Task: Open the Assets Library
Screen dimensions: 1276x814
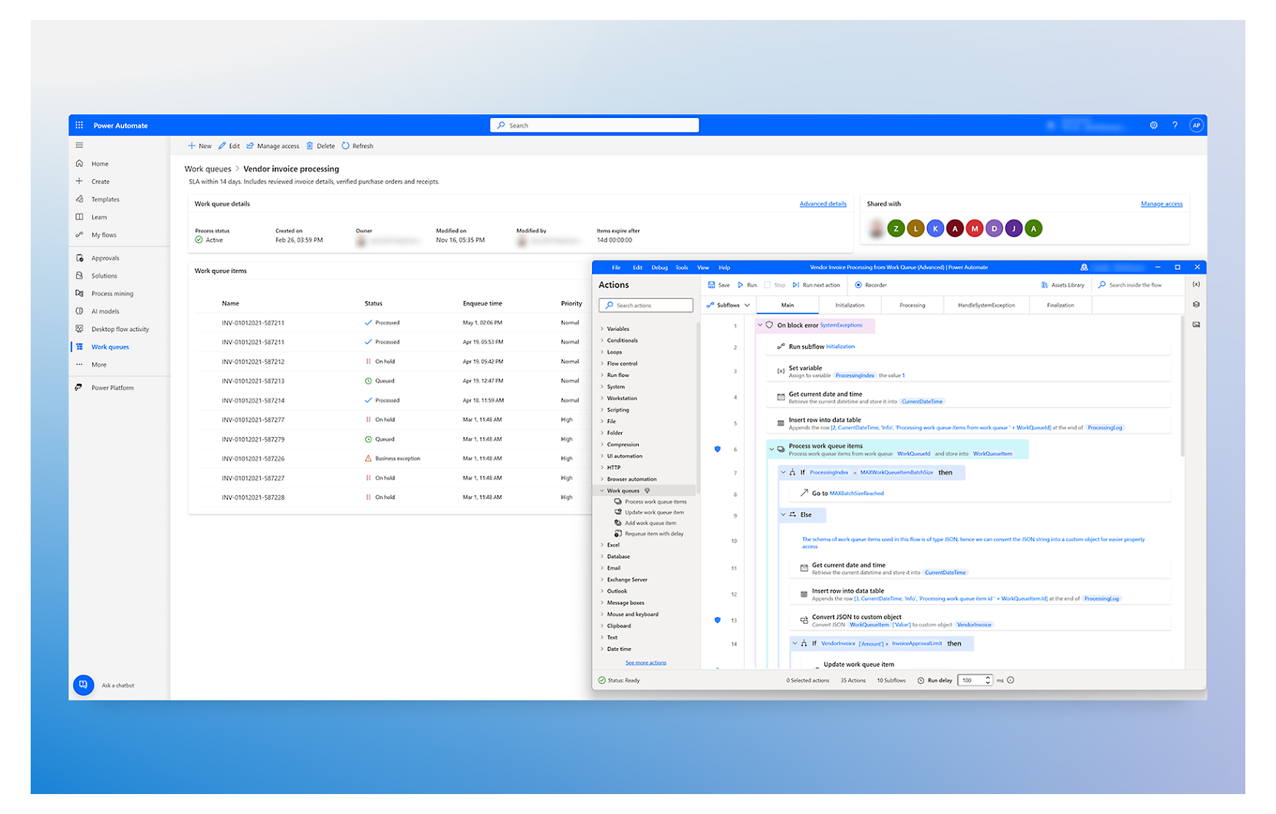Action: coord(1062,285)
